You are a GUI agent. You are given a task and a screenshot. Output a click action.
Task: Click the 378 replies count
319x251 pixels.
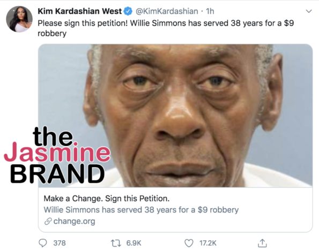(60, 243)
